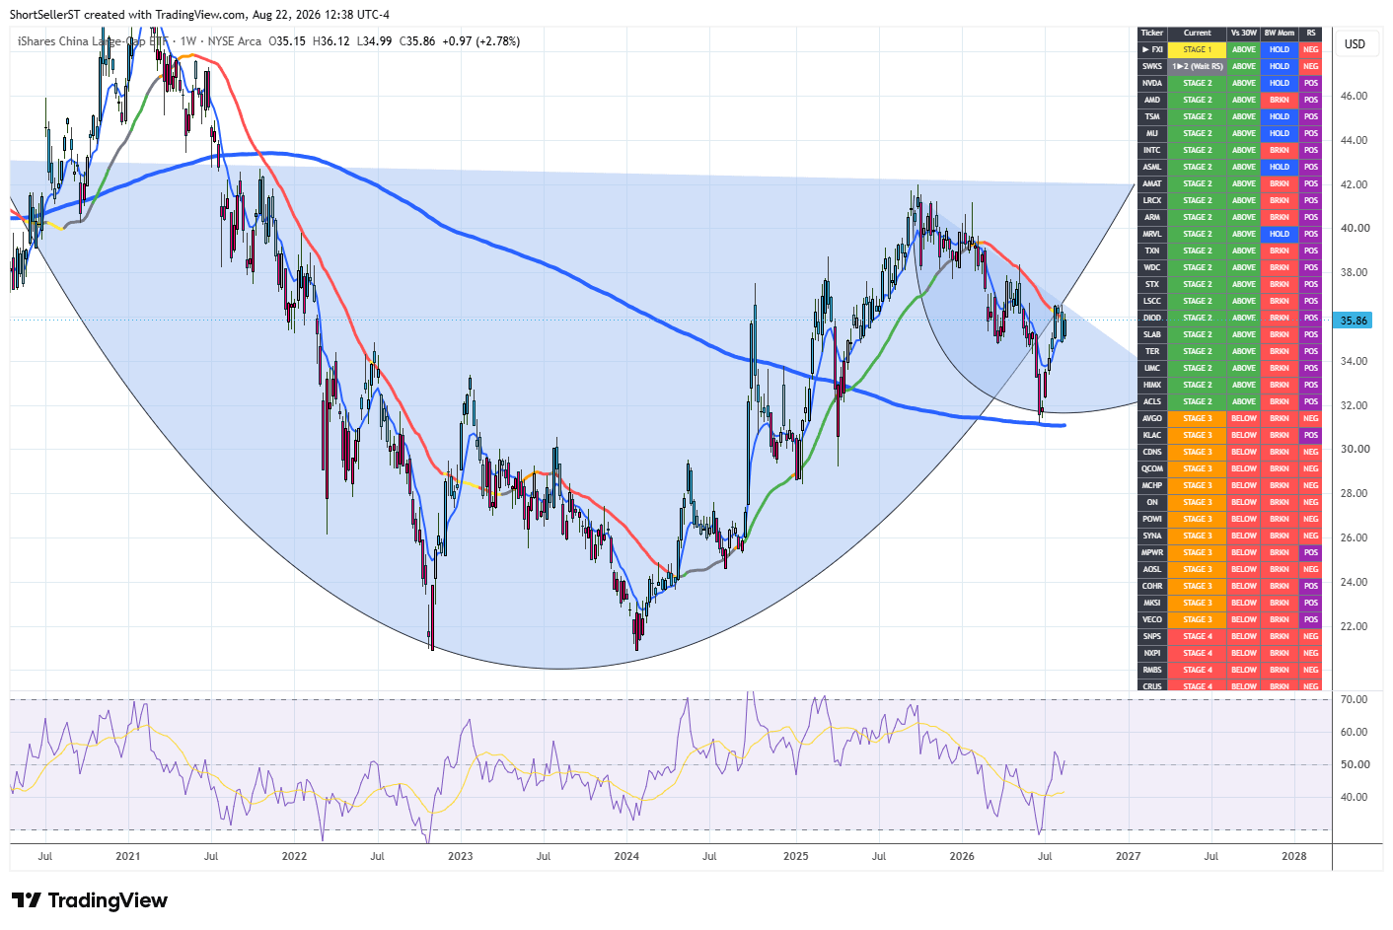Image resolution: width=1393 pixels, height=930 pixels.
Task: Open the USD currency selector
Action: [1355, 44]
